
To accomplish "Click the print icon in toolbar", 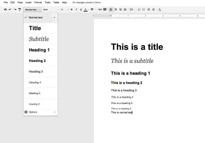I will pyautogui.click(x=5, y=9).
